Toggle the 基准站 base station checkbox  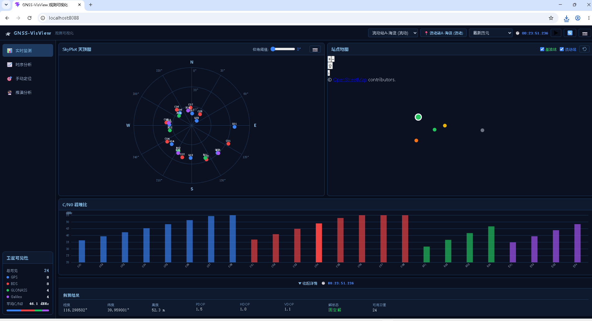pyautogui.click(x=542, y=49)
